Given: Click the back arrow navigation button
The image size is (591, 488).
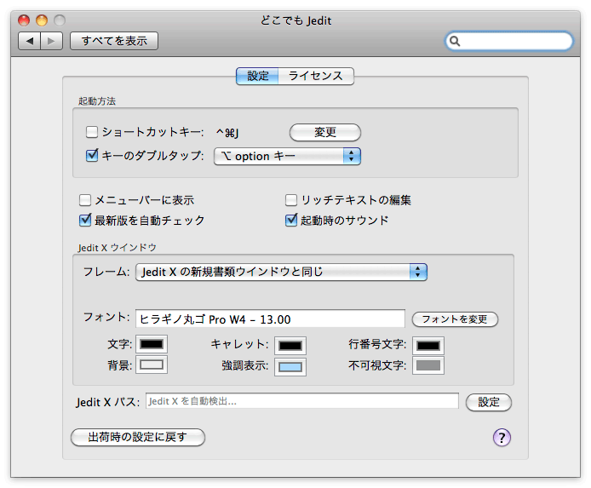Looking at the screenshot, I should click(30, 41).
